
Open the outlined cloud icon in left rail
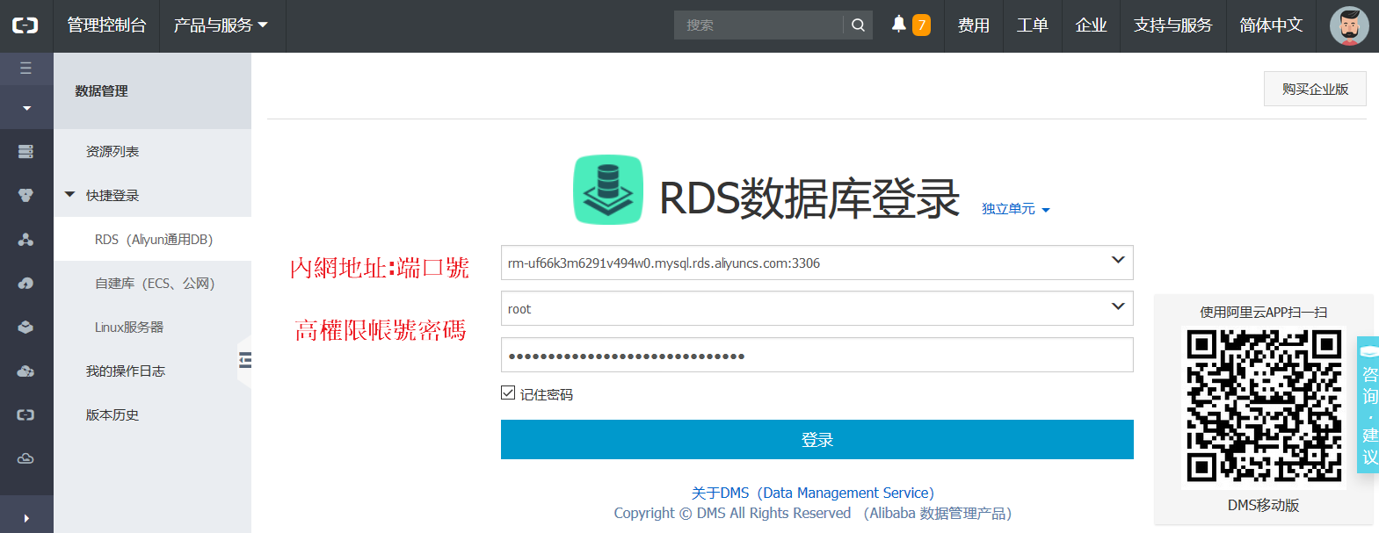pyautogui.click(x=26, y=459)
